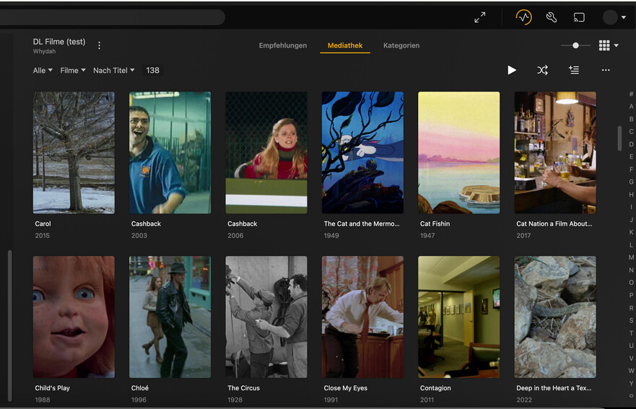Viewport: 636px width, 409px height.
Task: Jump to letter A in alphabet index
Action: tap(631, 106)
